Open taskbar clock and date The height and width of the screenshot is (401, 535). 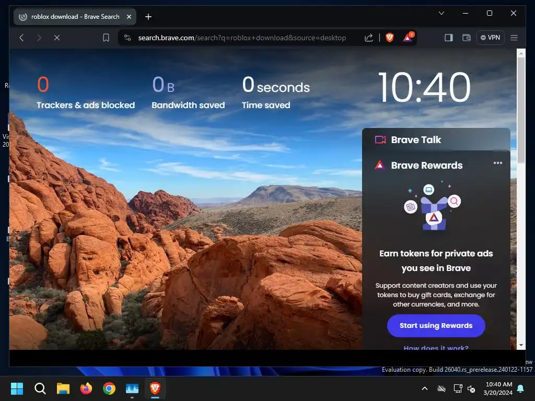498,388
